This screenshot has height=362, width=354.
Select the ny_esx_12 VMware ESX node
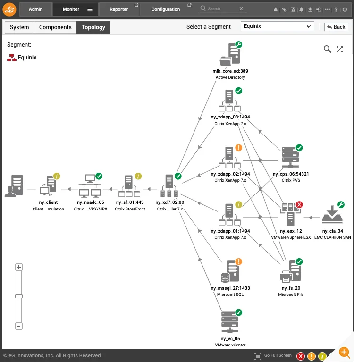click(290, 214)
